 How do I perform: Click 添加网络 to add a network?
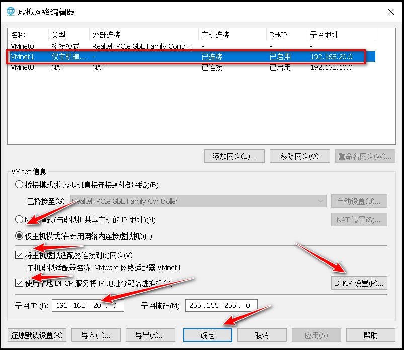232,156
